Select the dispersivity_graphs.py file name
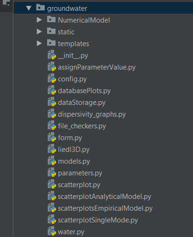Screen dimensions: 193x237 pos(92,114)
